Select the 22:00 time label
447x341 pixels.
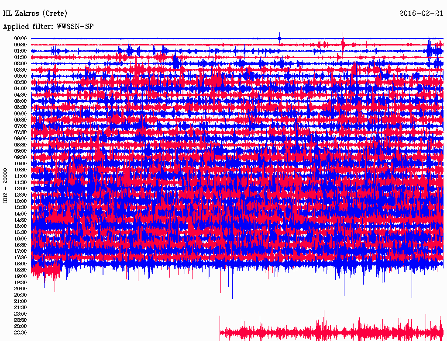pyautogui.click(x=21, y=314)
